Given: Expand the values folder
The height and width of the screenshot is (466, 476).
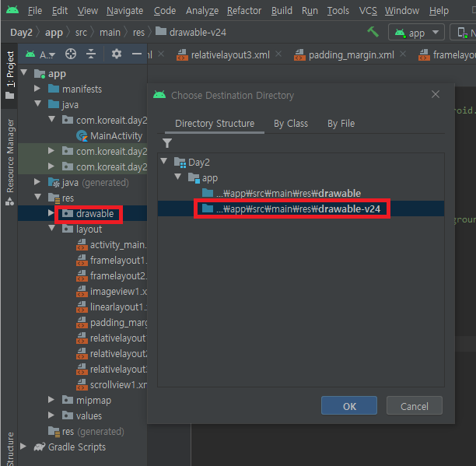Looking at the screenshot, I should (x=51, y=415).
